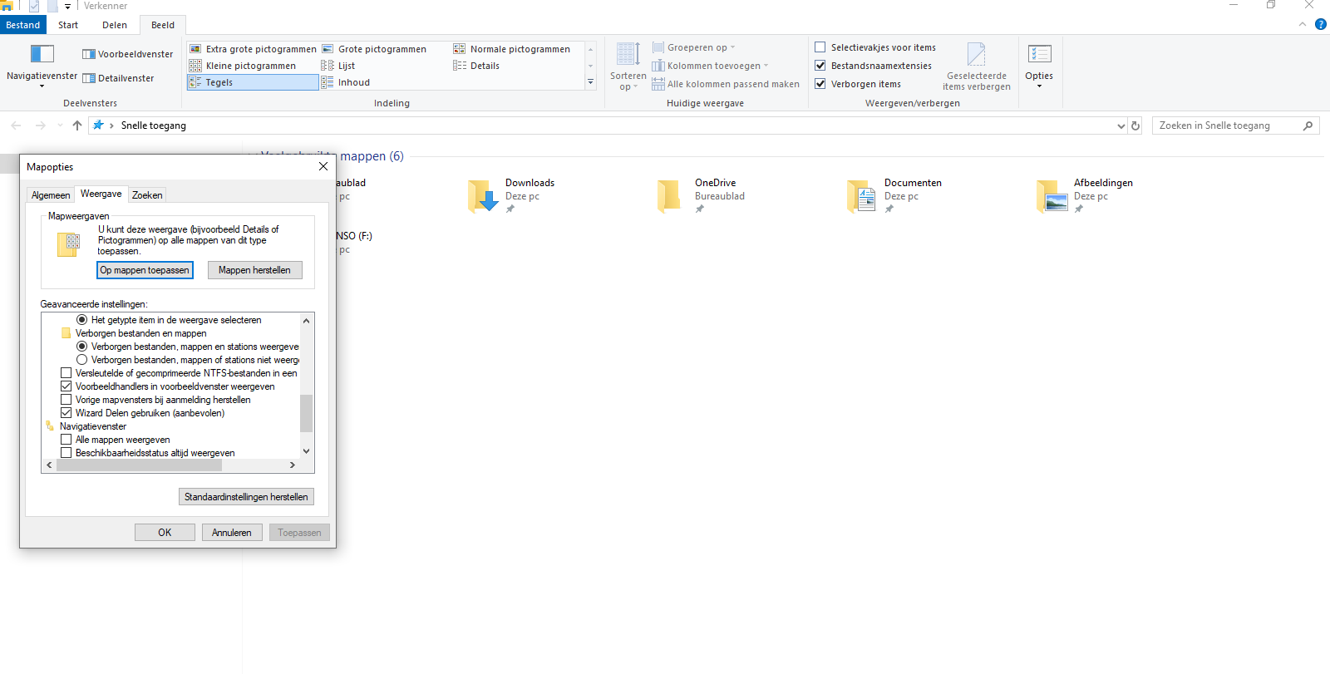Viewport: 1330px width, 674px height.
Task: Refresh the Snelle toegang view
Action: 1135,125
